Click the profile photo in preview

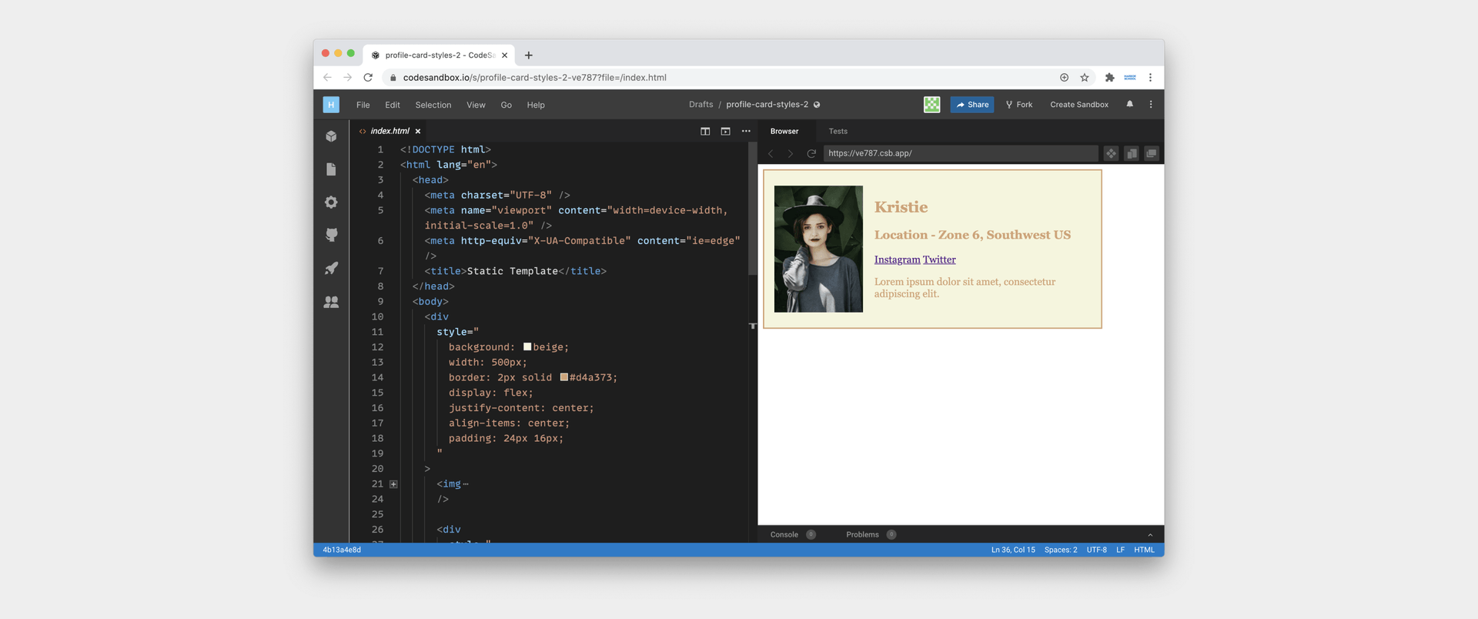[818, 249]
